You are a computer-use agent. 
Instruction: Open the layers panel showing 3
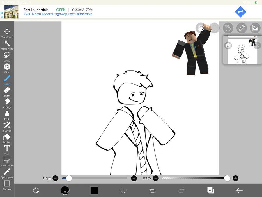(210, 190)
